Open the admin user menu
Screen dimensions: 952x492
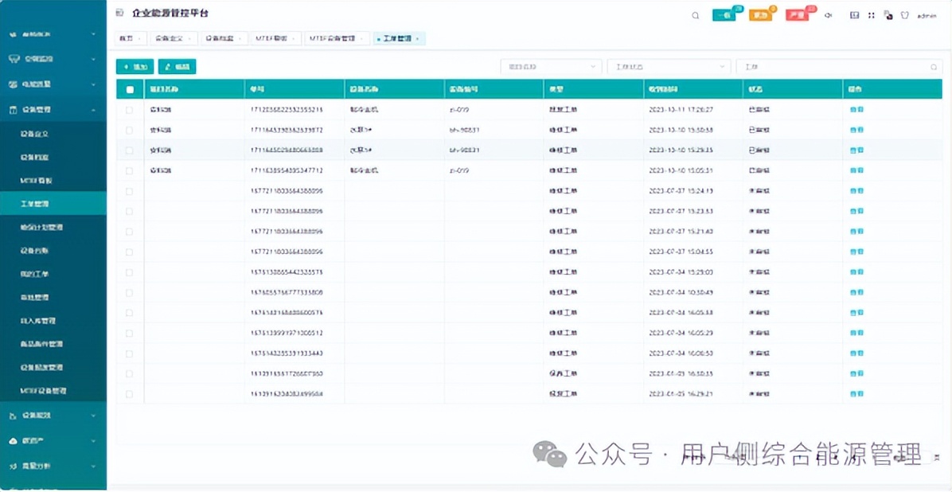927,16
